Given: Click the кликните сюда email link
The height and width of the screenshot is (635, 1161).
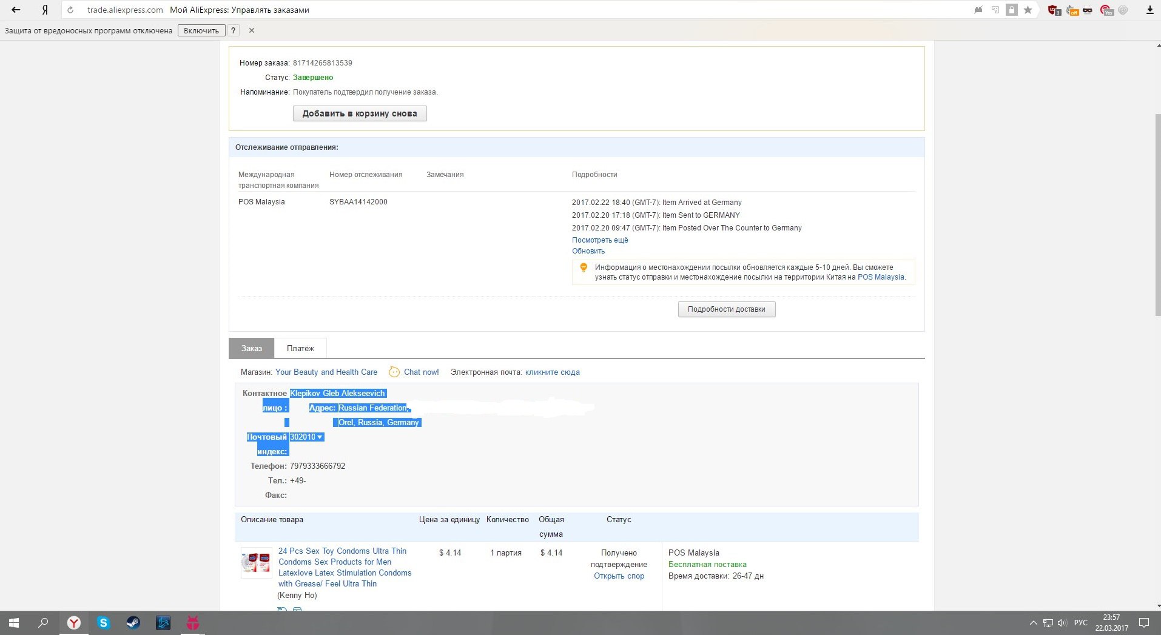Looking at the screenshot, I should (553, 372).
